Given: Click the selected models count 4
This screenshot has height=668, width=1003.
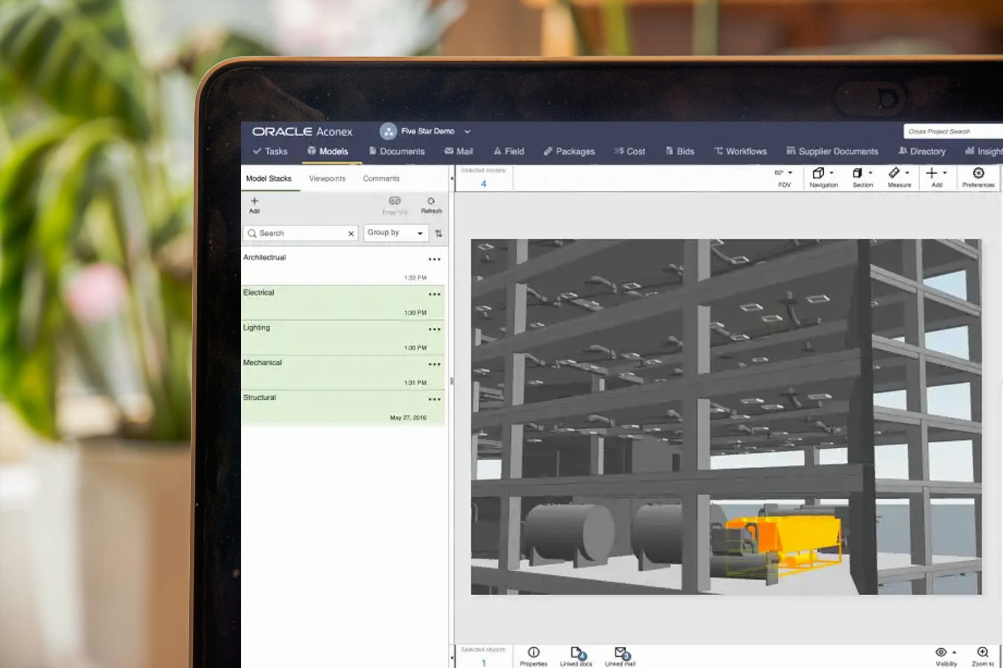Looking at the screenshot, I should click(x=484, y=184).
